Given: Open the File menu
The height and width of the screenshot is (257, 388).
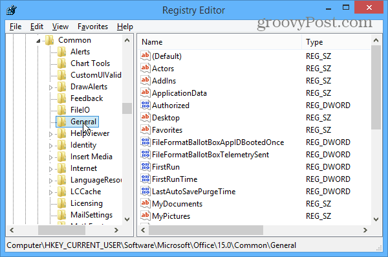Looking at the screenshot, I should click(x=16, y=27).
